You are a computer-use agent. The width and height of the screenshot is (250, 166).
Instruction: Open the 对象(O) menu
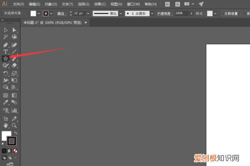point(51,4)
